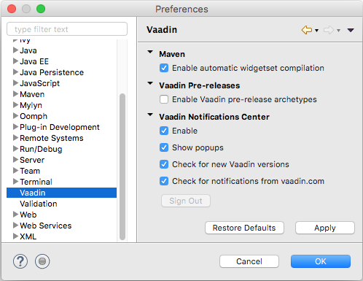Collapse the Vaadin Notifications Center section
This screenshot has height=281, width=363.
150,115
